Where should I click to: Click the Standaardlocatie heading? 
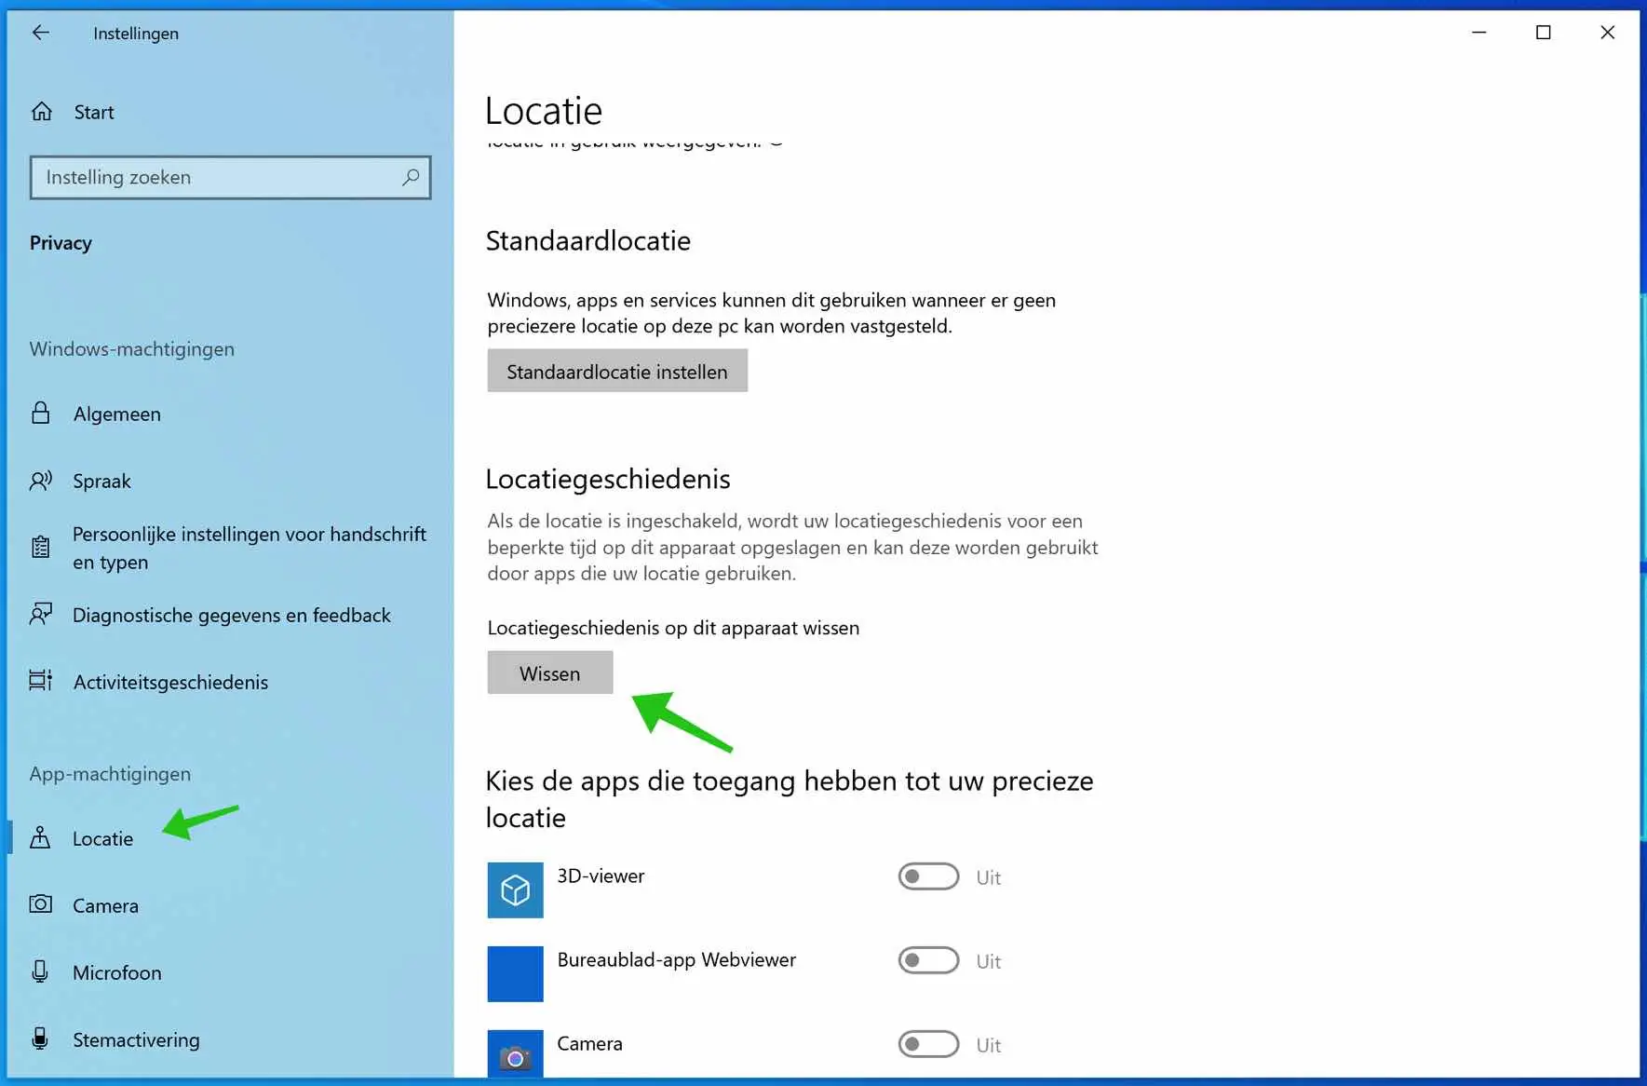tap(588, 240)
